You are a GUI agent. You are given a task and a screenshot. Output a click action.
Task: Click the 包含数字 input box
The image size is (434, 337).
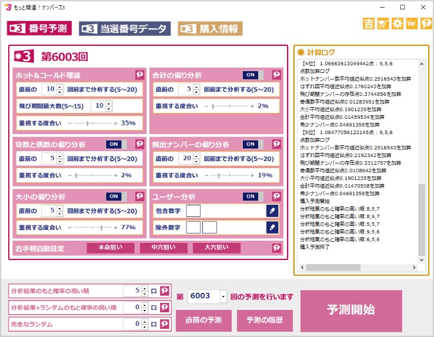(193, 211)
